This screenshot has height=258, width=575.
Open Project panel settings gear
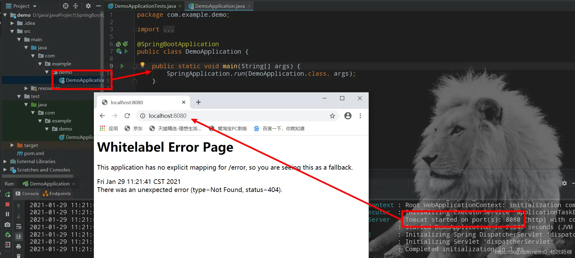coord(88,6)
